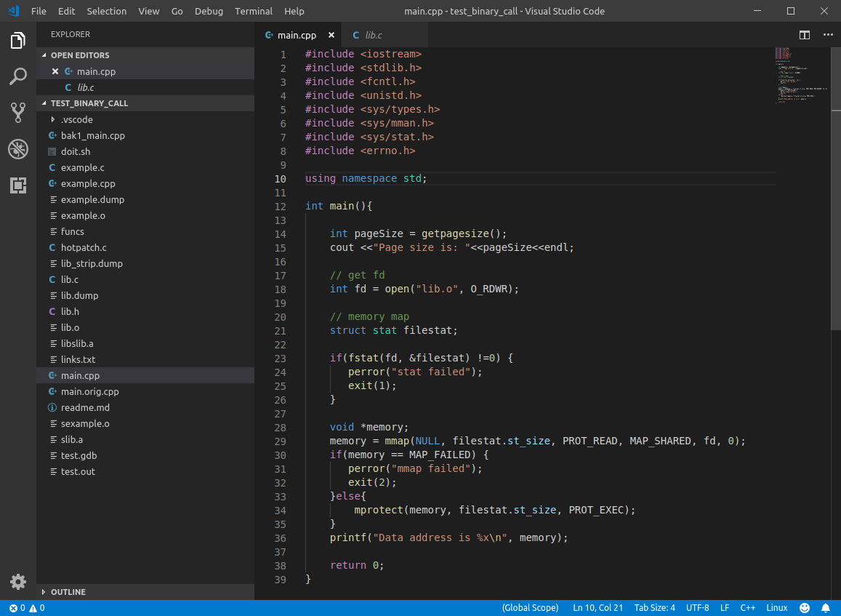This screenshot has width=841, height=616.
Task: Open the Search view in activity bar
Action: (x=18, y=76)
